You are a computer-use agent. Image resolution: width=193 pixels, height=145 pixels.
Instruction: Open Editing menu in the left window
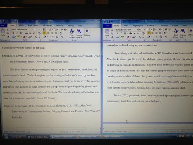pos(87,33)
